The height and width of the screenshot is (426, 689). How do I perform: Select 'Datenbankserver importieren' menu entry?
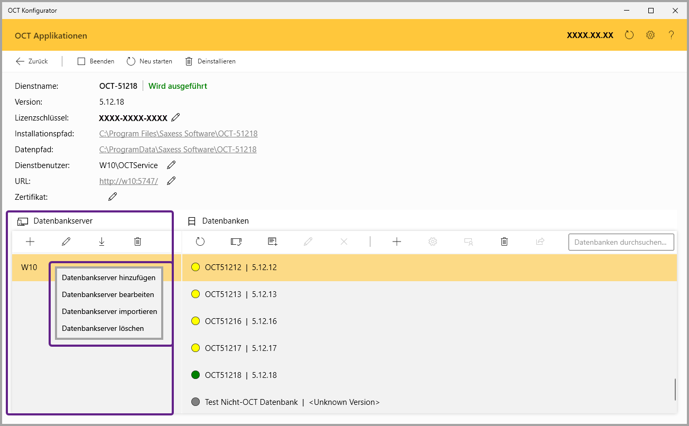109,311
